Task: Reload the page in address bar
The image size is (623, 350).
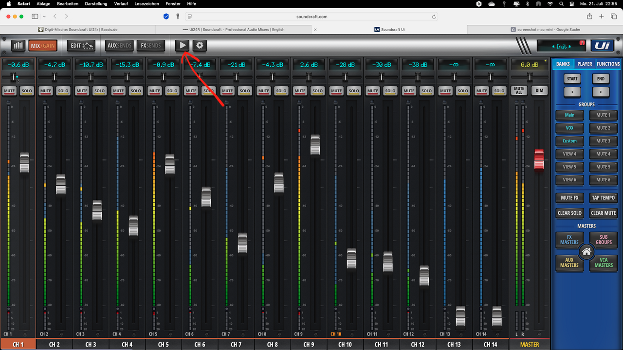Action: pos(434,17)
